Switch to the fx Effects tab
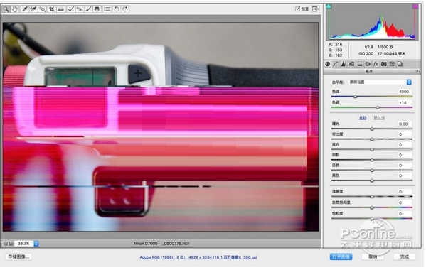 coord(376,64)
